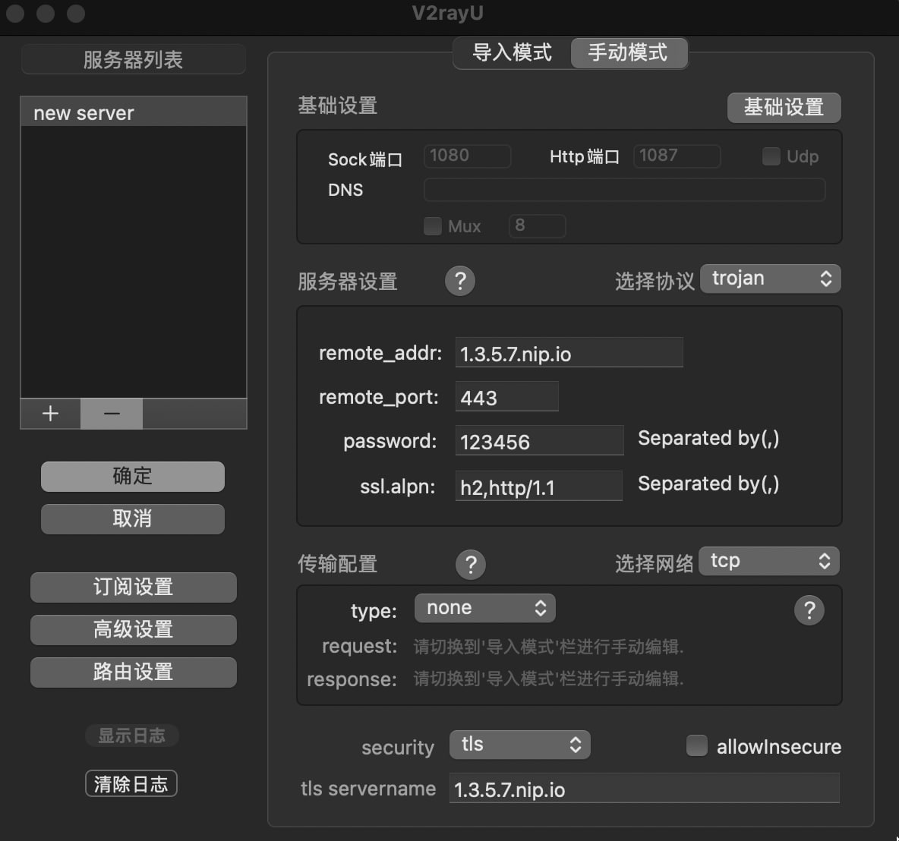The width and height of the screenshot is (899, 841).
Task: Click the tls servername input field
Action: pyautogui.click(x=645, y=789)
